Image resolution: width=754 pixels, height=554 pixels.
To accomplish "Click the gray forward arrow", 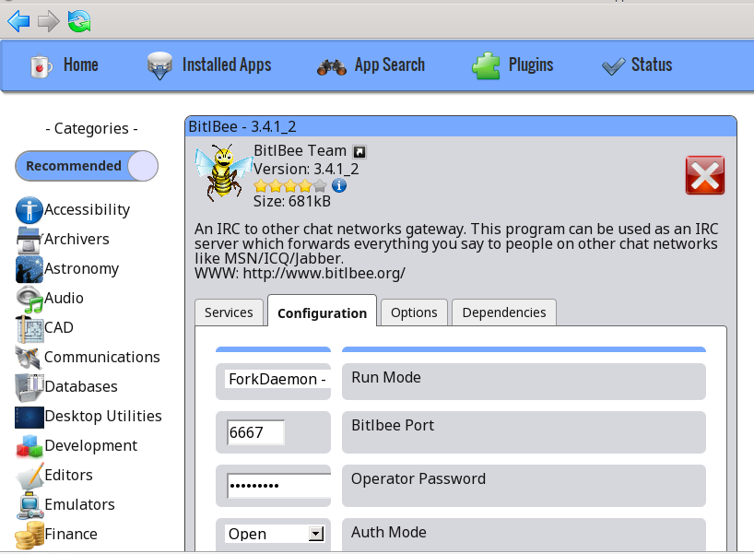I will 49,21.
